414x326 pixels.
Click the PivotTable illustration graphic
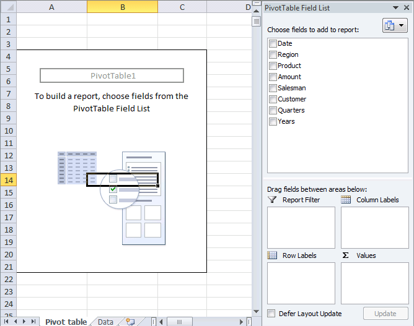point(112,198)
